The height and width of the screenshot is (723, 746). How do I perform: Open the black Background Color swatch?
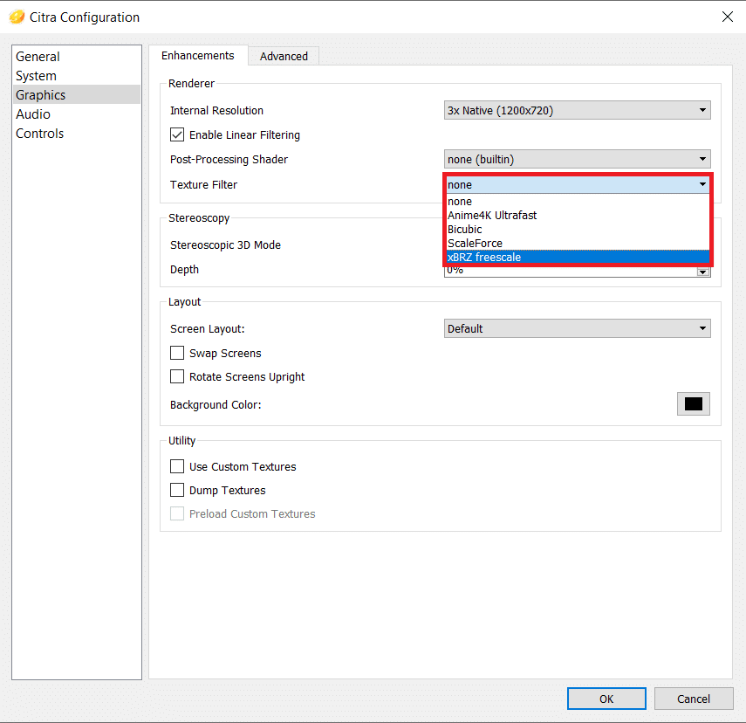click(693, 404)
